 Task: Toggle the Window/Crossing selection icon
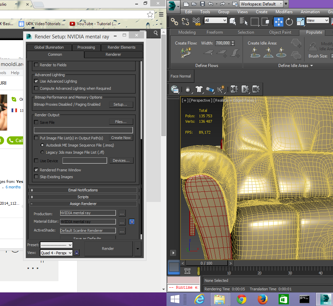pyautogui.click(x=265, y=21)
